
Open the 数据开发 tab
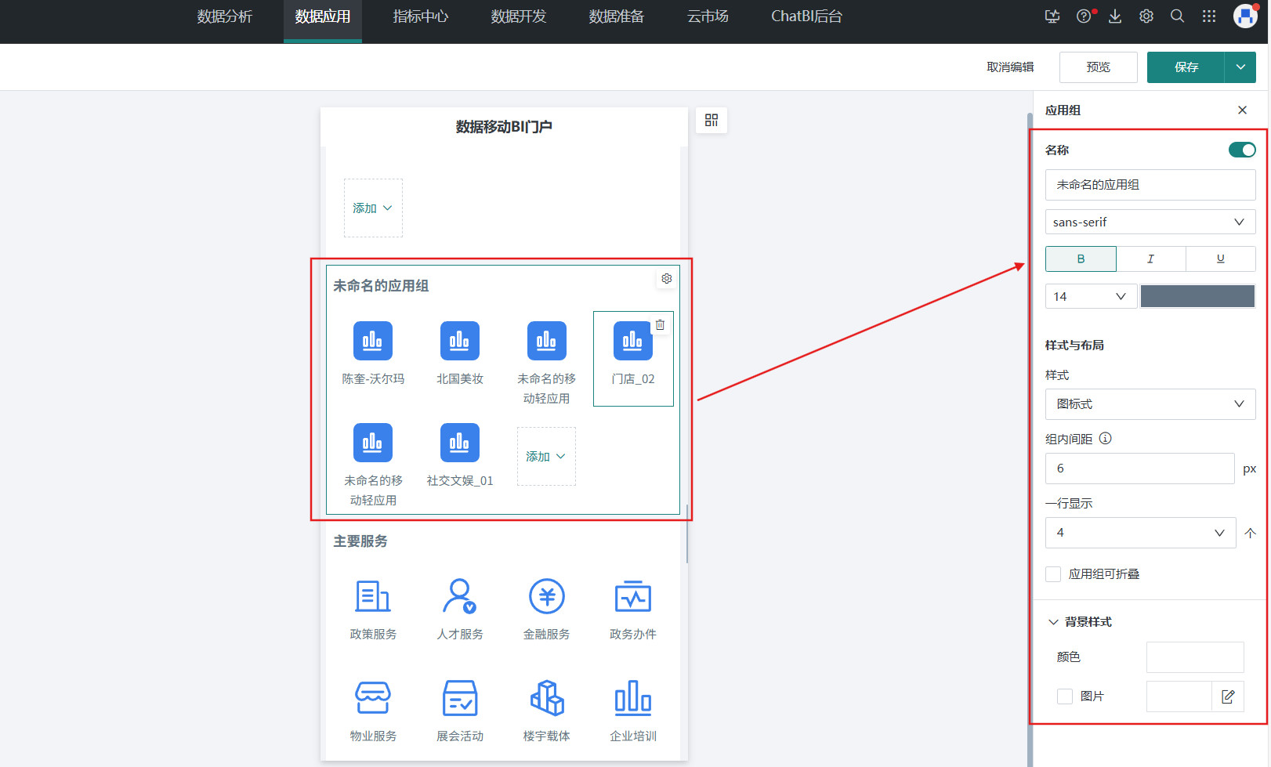point(518,16)
